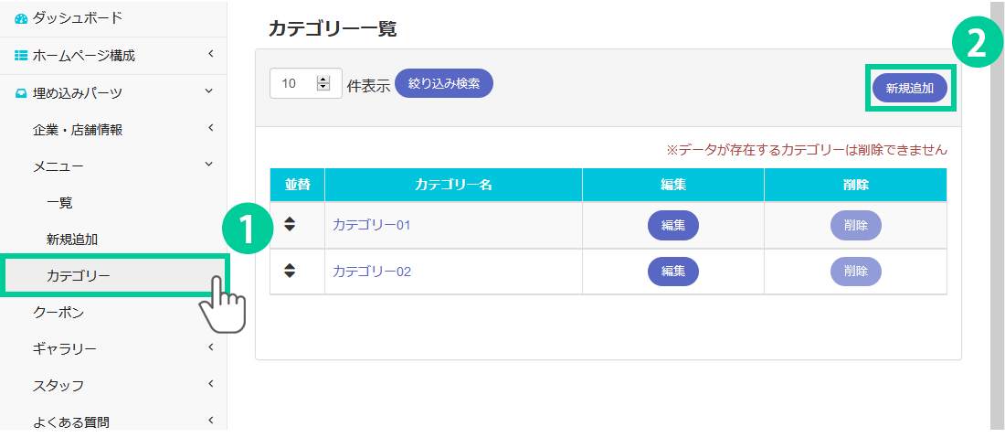
Task: Expand the スタッフ submenu chevron
Action: pyautogui.click(x=210, y=384)
